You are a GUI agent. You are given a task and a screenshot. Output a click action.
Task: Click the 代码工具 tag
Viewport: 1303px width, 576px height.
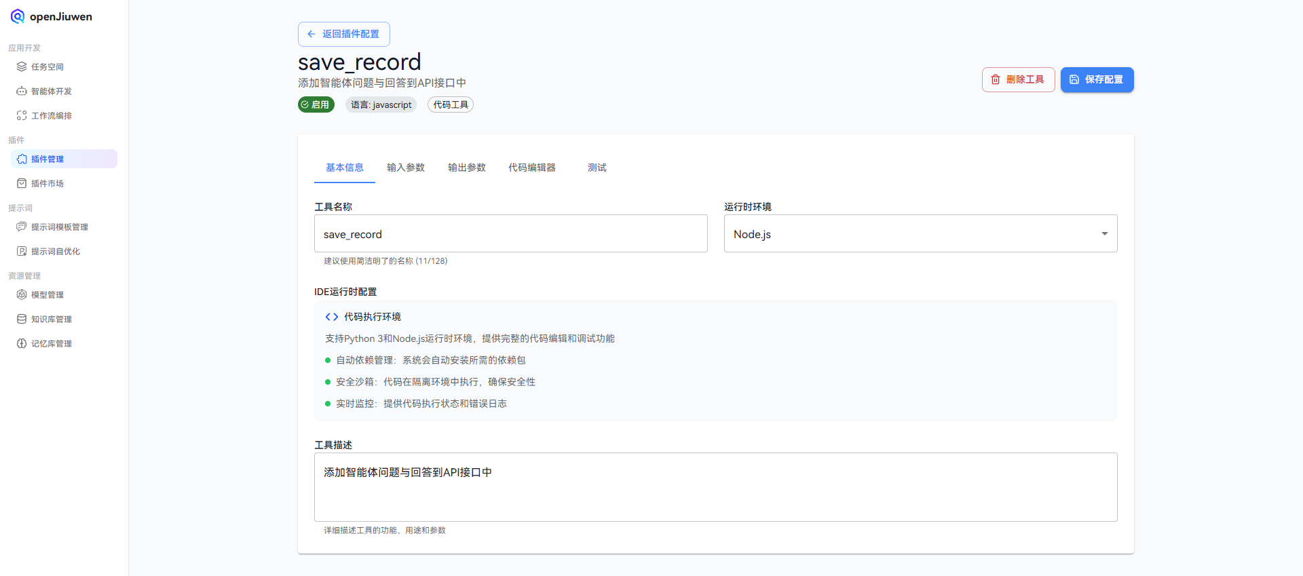point(451,104)
